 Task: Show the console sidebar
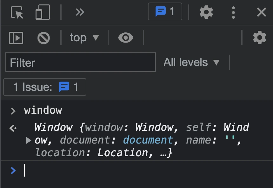pyautogui.click(x=16, y=38)
